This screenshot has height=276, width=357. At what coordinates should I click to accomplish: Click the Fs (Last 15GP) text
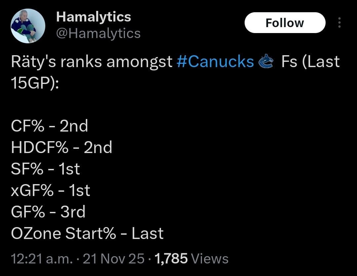[x=311, y=61]
